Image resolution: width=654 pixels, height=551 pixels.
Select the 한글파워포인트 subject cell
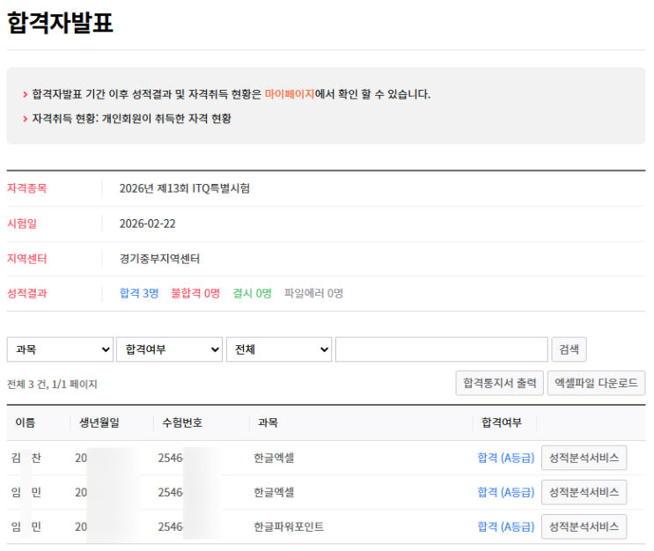(x=289, y=526)
